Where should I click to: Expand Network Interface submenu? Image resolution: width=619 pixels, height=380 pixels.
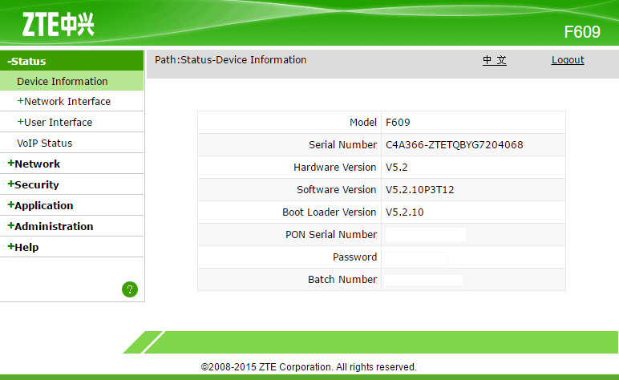coord(63,101)
